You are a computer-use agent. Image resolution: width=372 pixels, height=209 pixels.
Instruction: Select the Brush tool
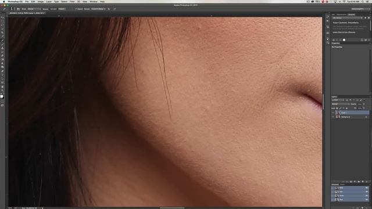point(2,44)
